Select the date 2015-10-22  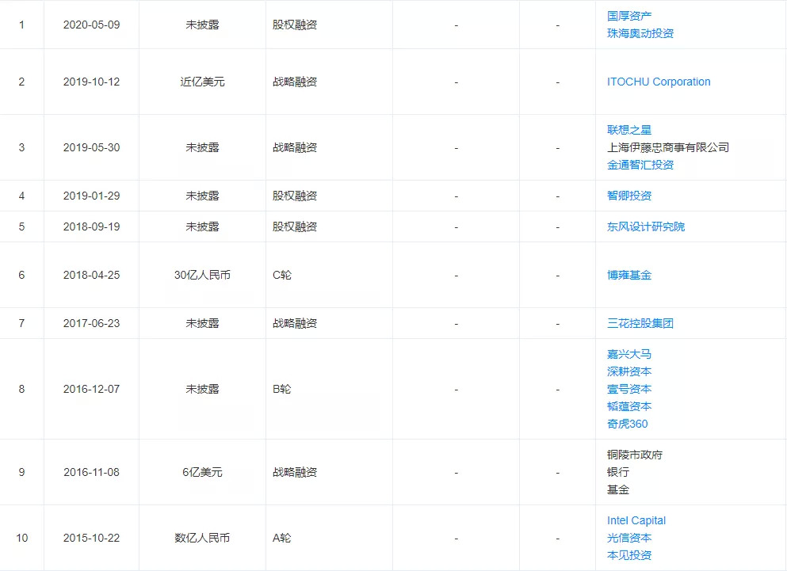(91, 538)
